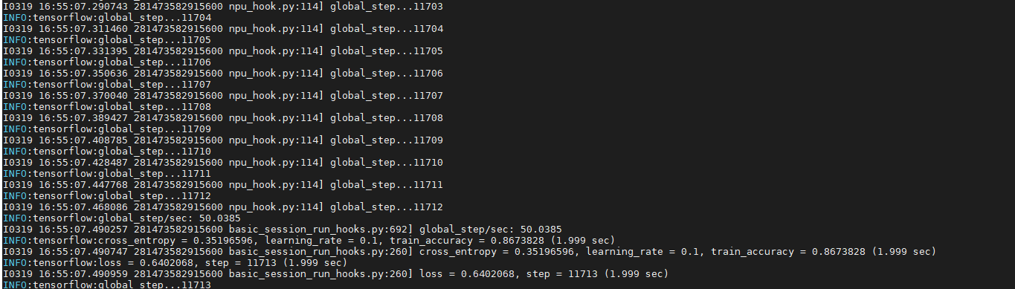Click the basic_session_run_hooks.py:260 loss line
The width and height of the screenshot is (1015, 289).
pos(336,274)
